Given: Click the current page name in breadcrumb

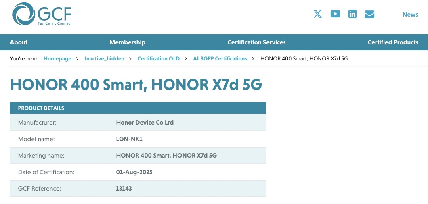Looking at the screenshot, I should (304, 59).
